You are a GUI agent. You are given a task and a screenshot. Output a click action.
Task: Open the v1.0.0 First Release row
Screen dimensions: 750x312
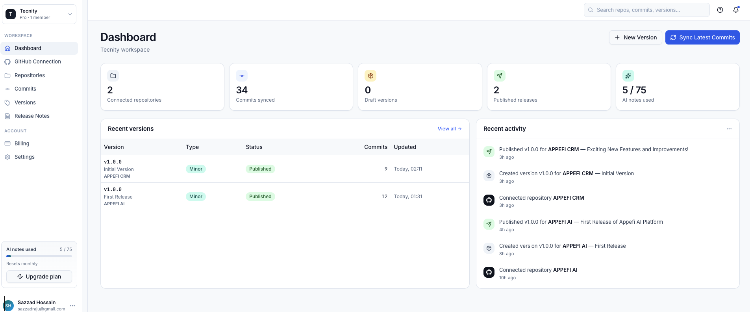coord(285,197)
